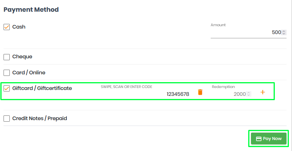Click the Credit Notes / Prepaid label

39,119
